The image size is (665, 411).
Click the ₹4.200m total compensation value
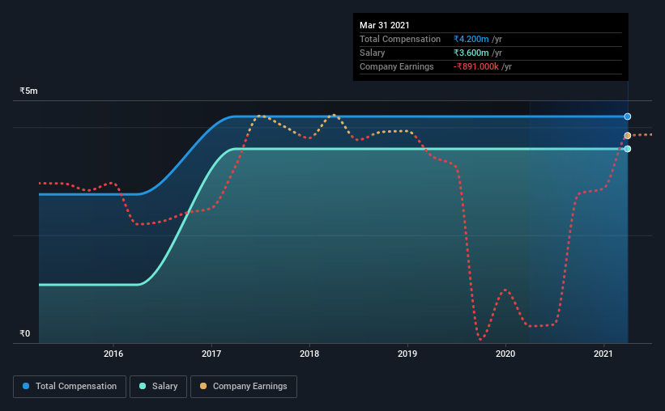pos(471,39)
